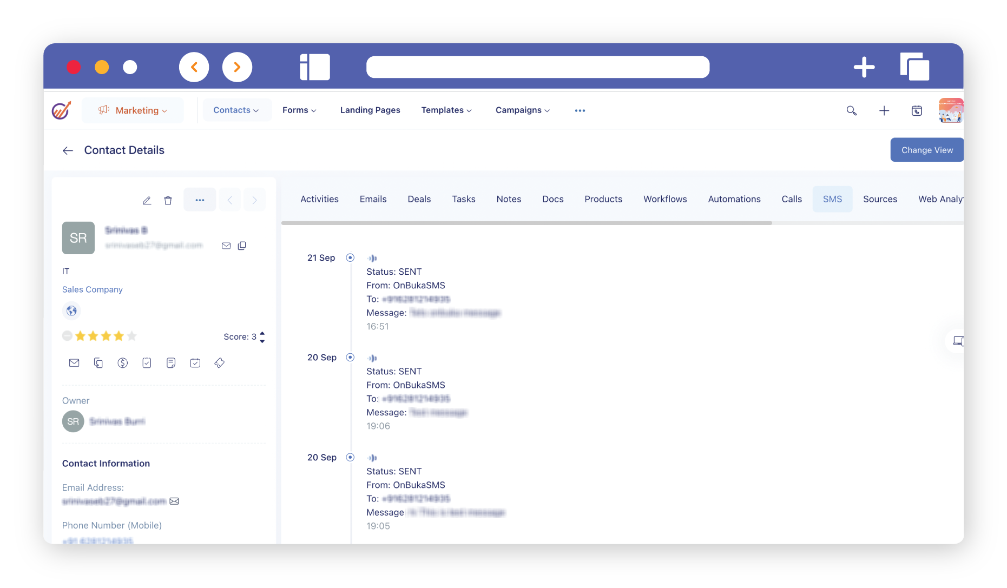Clear star rating with the minus circle

pyautogui.click(x=67, y=336)
